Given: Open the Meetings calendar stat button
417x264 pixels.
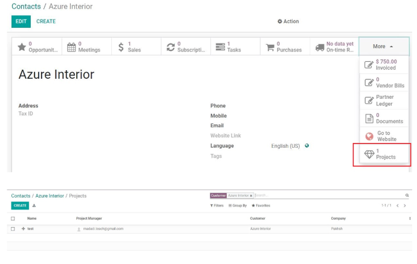Looking at the screenshot, I should pos(86,47).
